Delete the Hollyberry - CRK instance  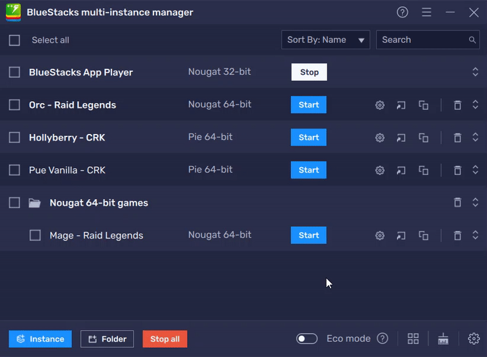click(458, 138)
